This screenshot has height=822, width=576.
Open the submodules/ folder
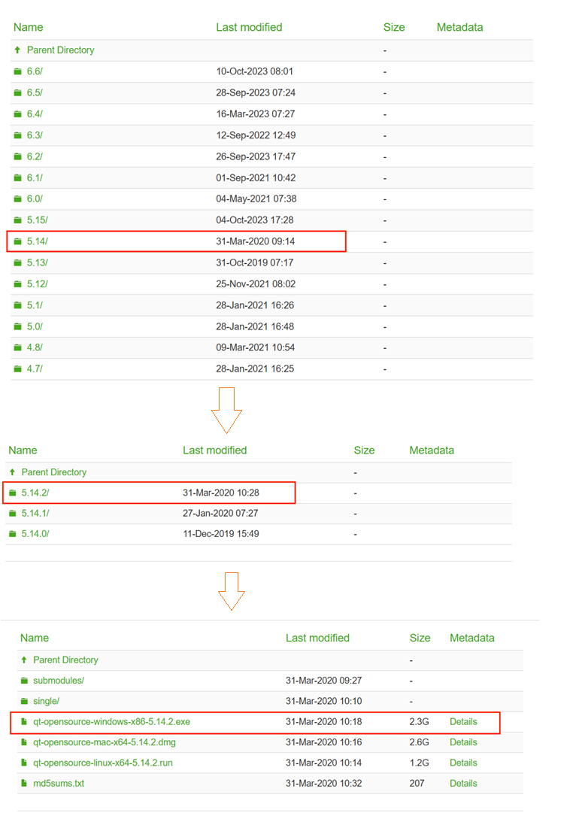59,681
